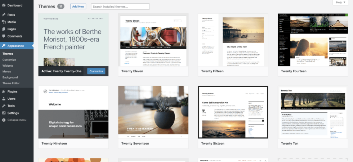The width and height of the screenshot is (353, 162).
Task: Open the Menus submenu item
Action: point(7,72)
